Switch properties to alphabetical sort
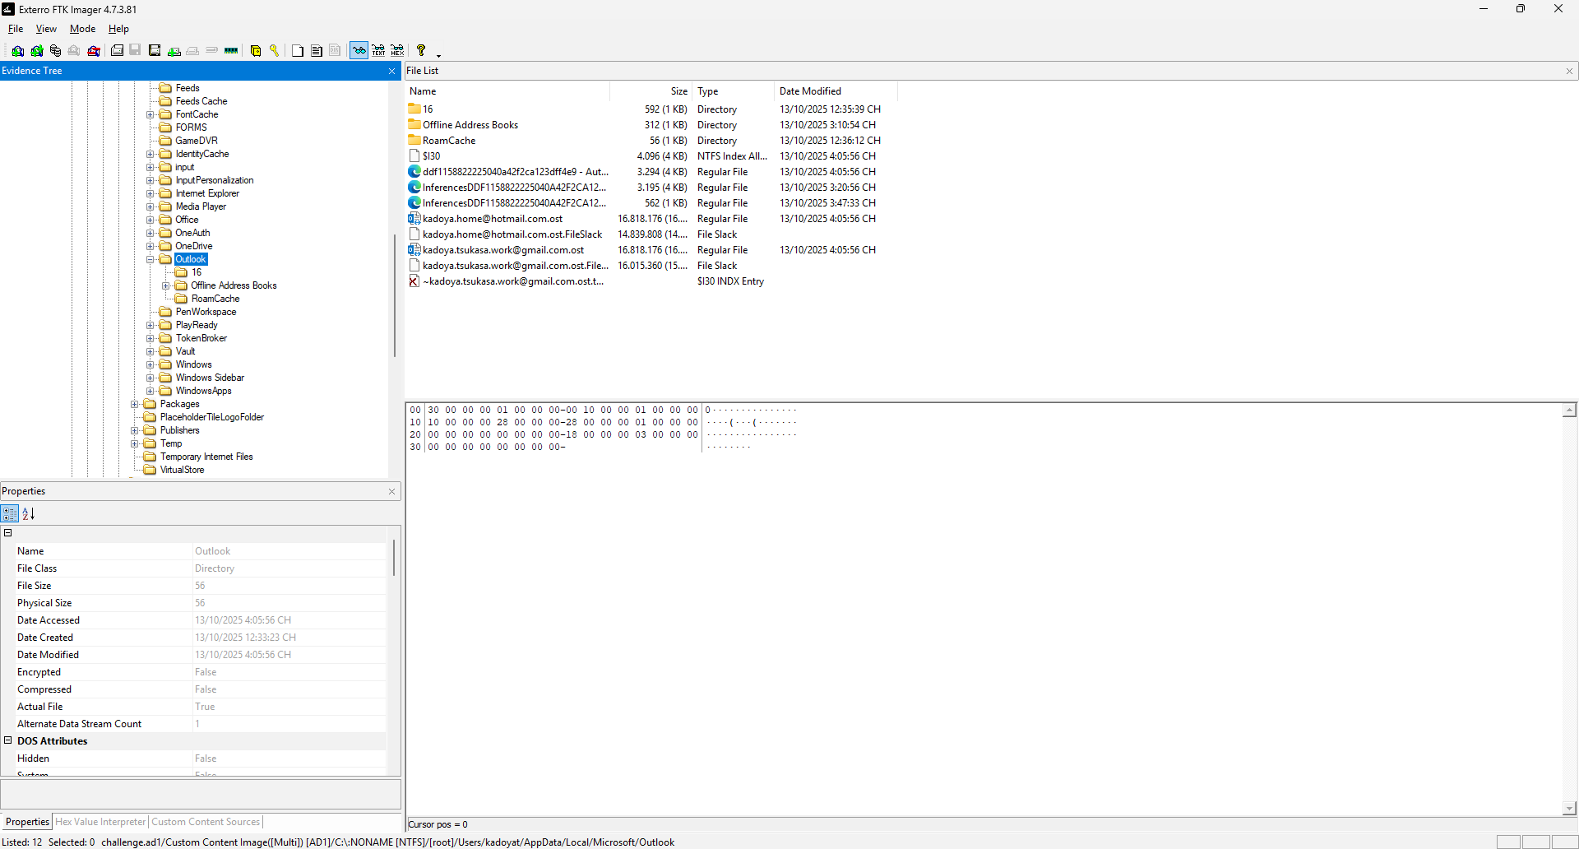1579x849 pixels. coord(29,514)
